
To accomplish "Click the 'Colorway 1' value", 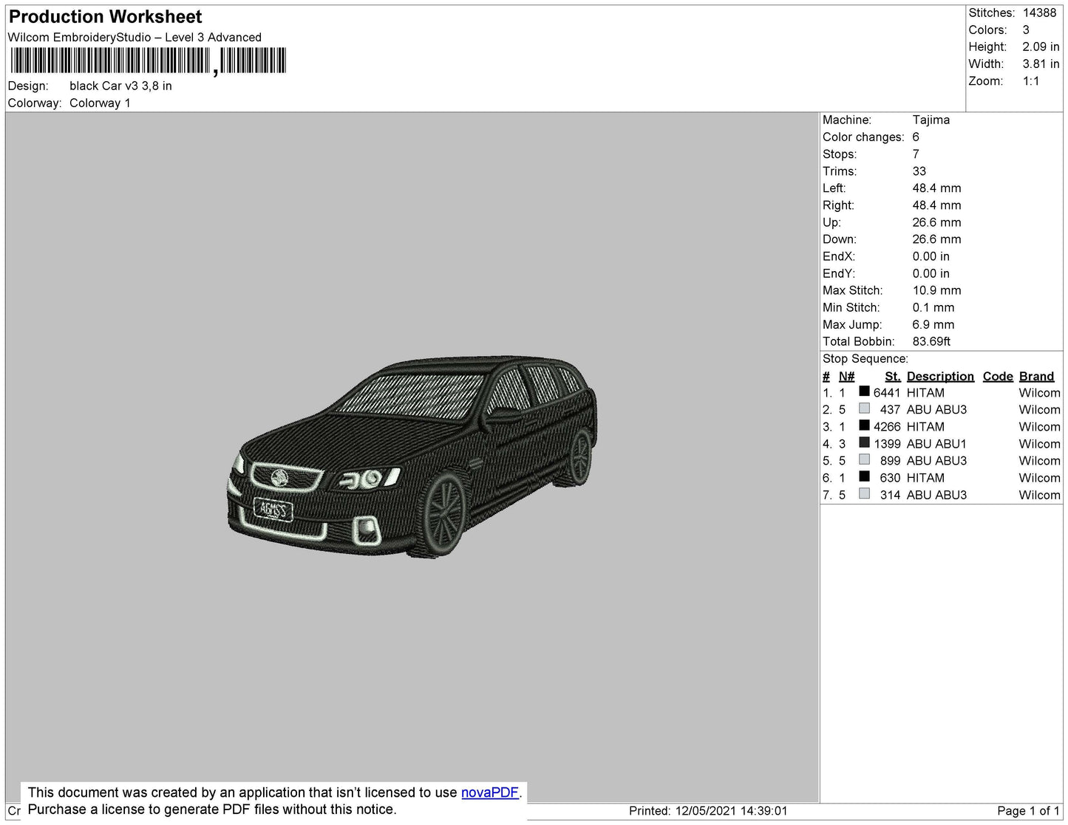I will pos(100,103).
